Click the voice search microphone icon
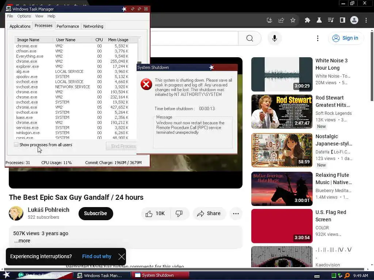 (275, 38)
